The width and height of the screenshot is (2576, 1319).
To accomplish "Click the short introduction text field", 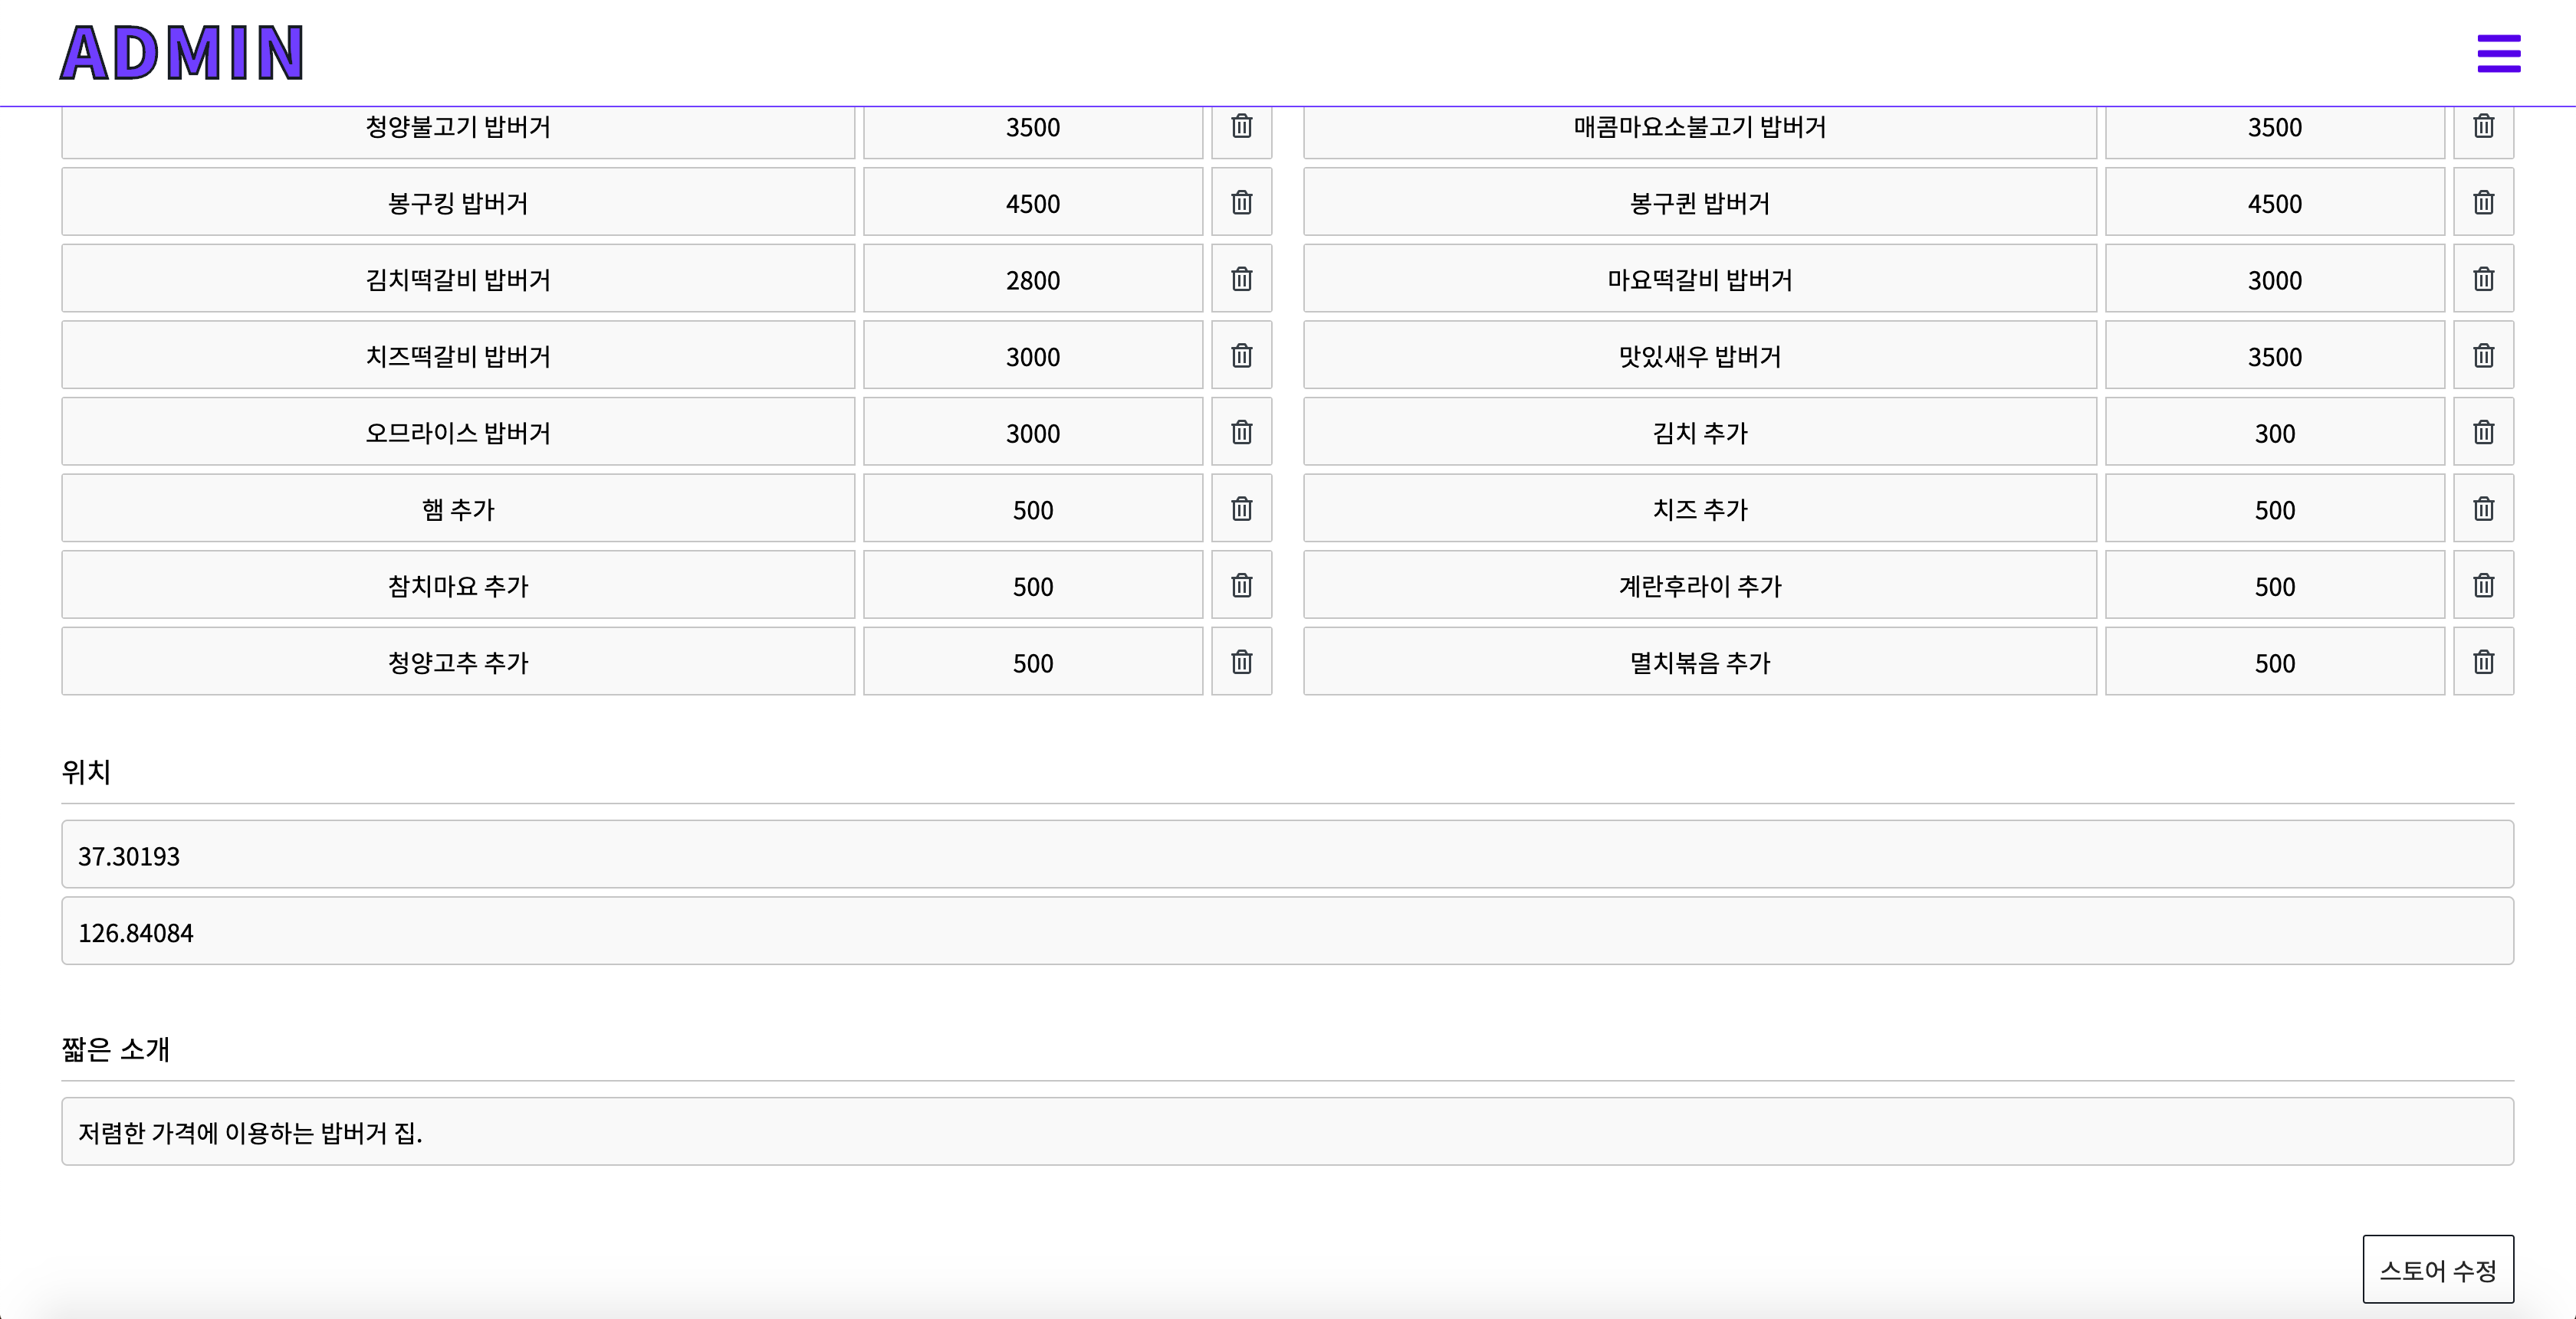I will coord(1287,1132).
